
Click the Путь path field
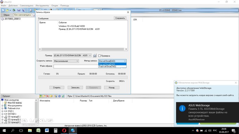[123, 96]
